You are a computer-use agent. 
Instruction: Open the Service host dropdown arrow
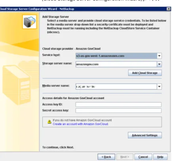(159, 56)
